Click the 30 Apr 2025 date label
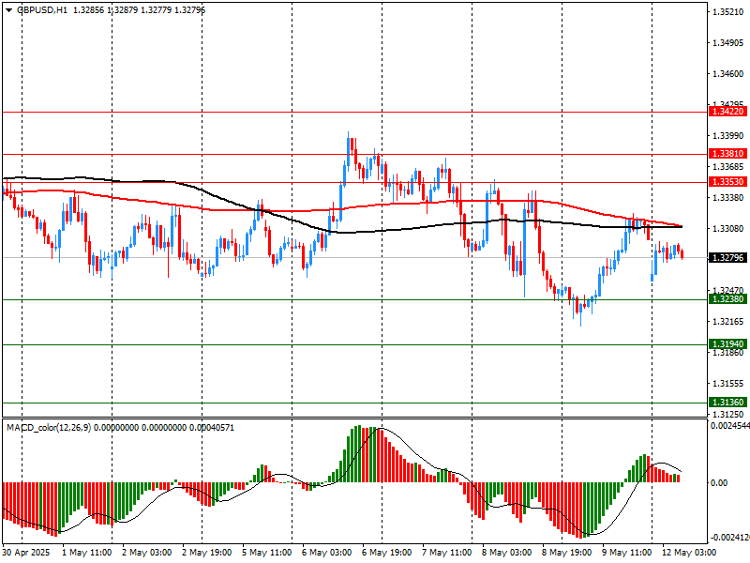 tap(24, 553)
